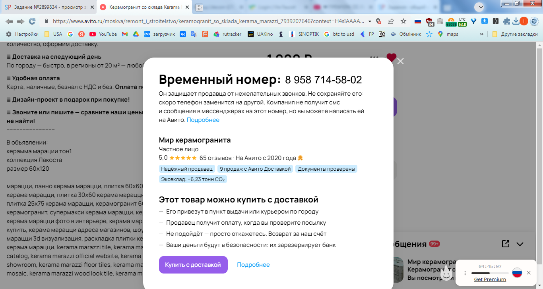Open the Google Translate bookmark icon

pos(194,34)
